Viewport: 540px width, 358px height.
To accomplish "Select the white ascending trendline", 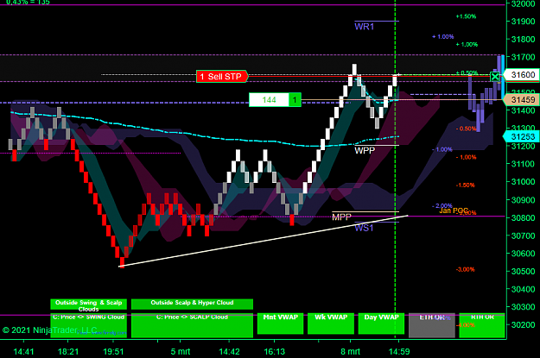I will (264, 241).
